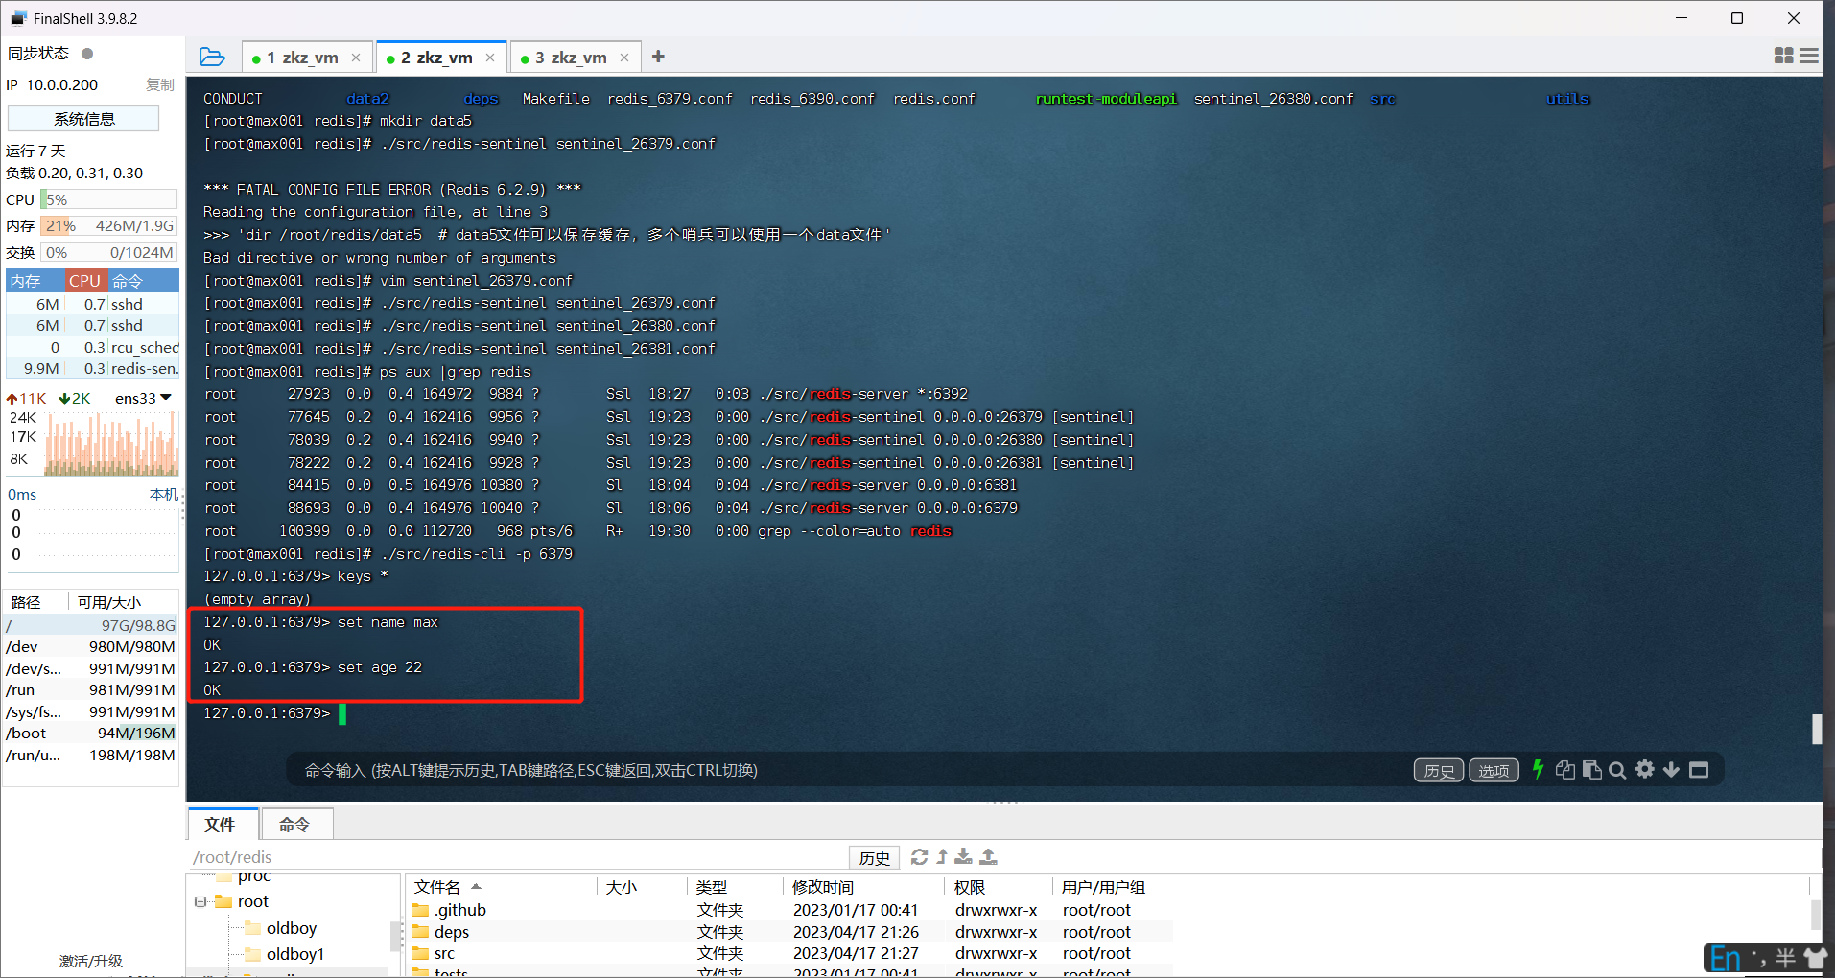The height and width of the screenshot is (978, 1835).
Task: Click the /root/redis path field
Action: pyautogui.click(x=518, y=857)
